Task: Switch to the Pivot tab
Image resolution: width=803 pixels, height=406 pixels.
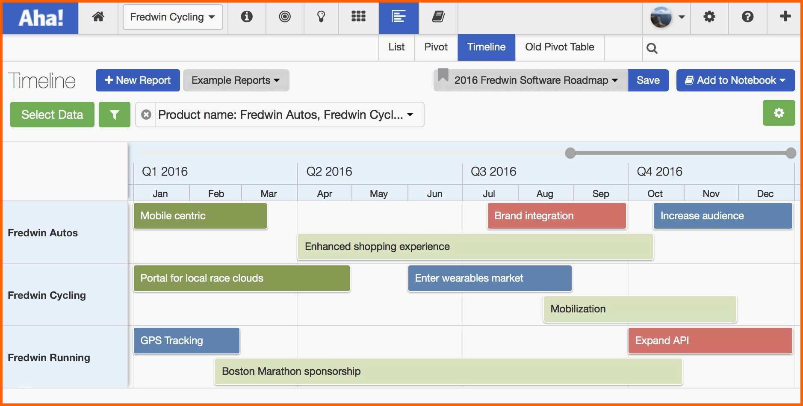Action: point(436,47)
